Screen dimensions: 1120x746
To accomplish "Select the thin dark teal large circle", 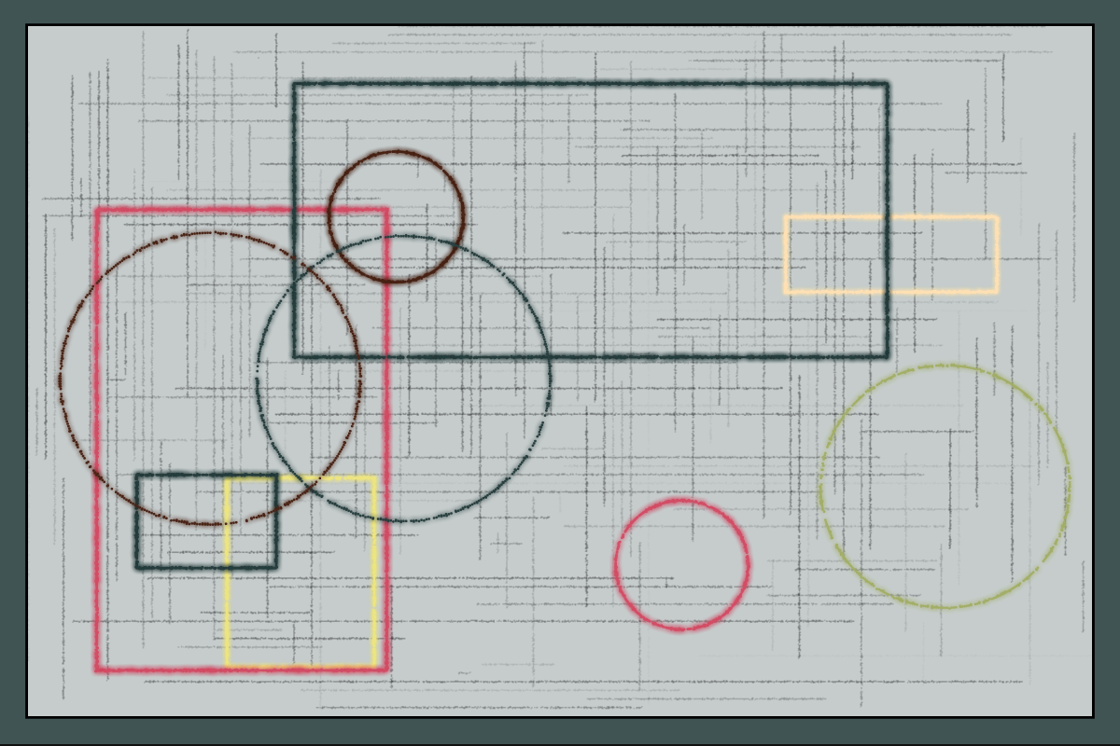I will coord(550,378).
